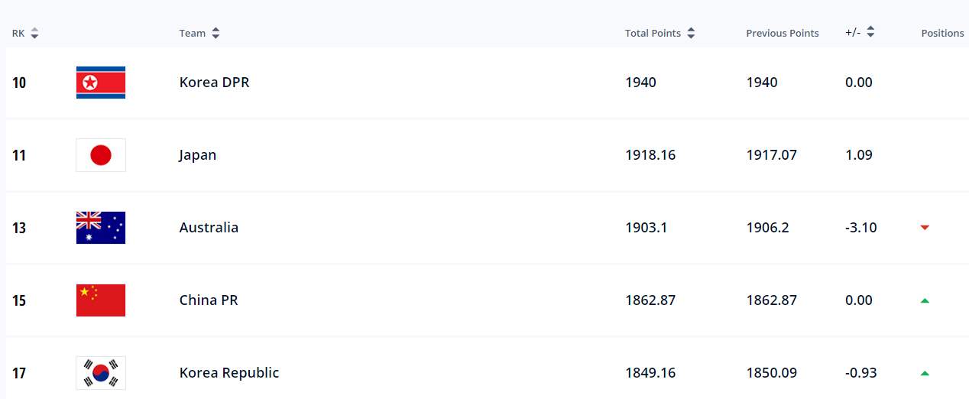Screen dimensions: 969x399
Task: Click the Positions column header
Action: pyautogui.click(x=943, y=34)
